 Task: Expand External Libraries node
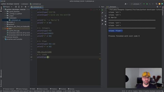3,37
